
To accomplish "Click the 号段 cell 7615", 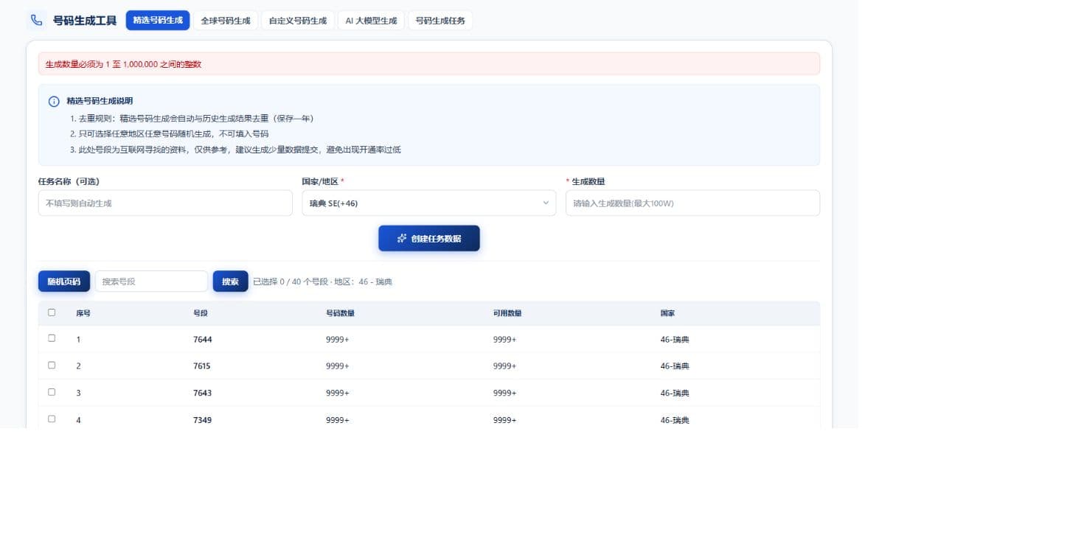I will click(202, 366).
